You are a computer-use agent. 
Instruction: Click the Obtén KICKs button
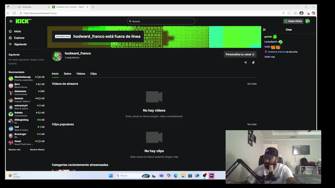(293, 21)
